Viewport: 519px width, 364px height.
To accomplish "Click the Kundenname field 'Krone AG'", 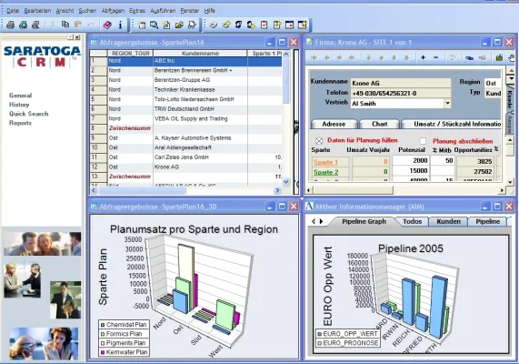I will click(x=401, y=83).
